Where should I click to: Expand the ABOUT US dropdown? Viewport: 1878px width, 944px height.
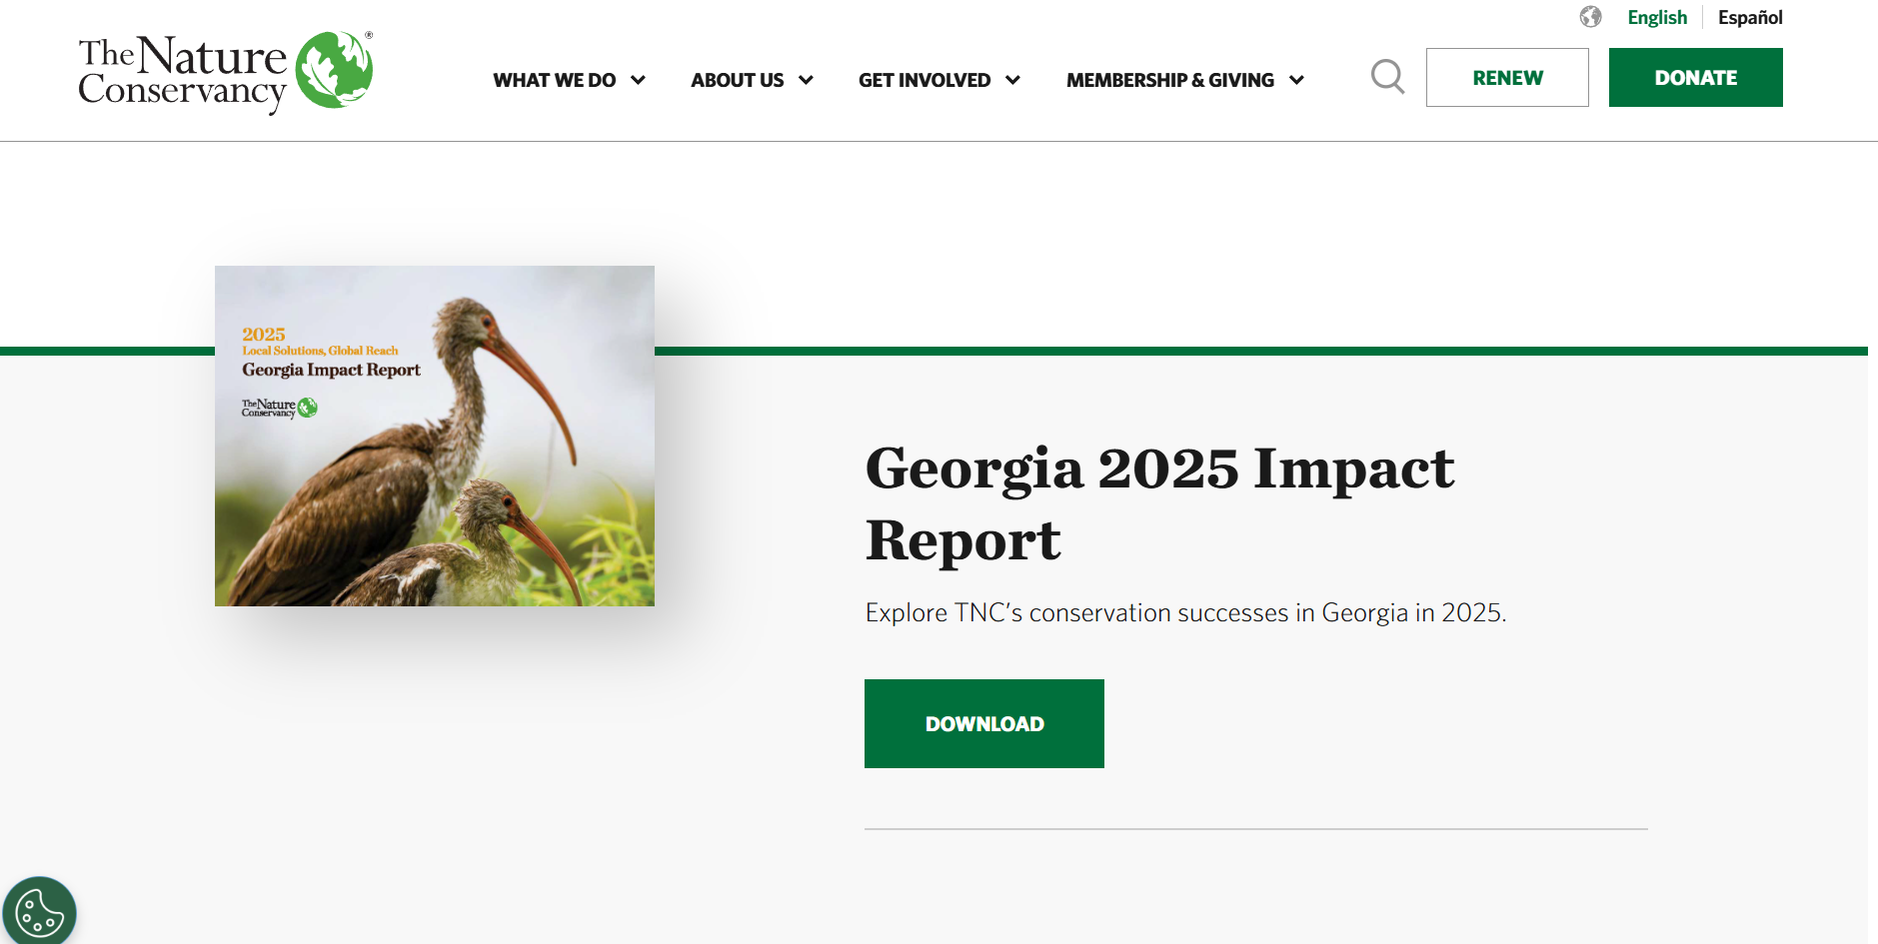pos(752,80)
